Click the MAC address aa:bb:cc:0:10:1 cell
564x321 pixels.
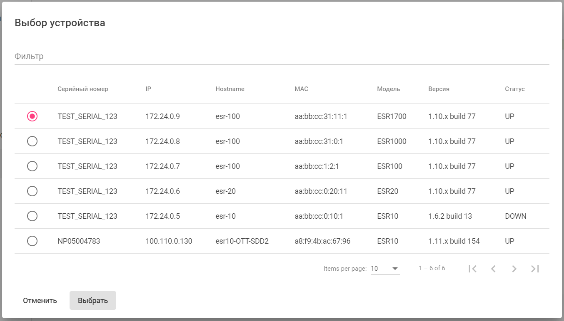point(319,216)
